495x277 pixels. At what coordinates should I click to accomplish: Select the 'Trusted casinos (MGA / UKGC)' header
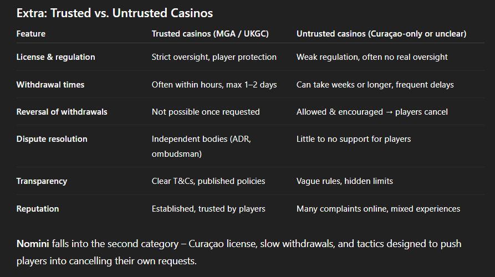click(210, 34)
